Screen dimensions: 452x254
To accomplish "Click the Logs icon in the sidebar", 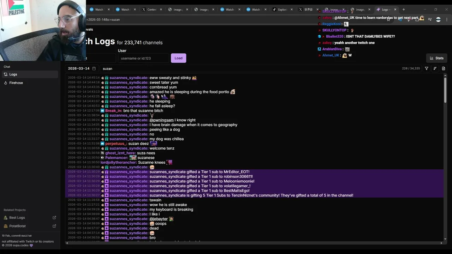I will 6,74.
